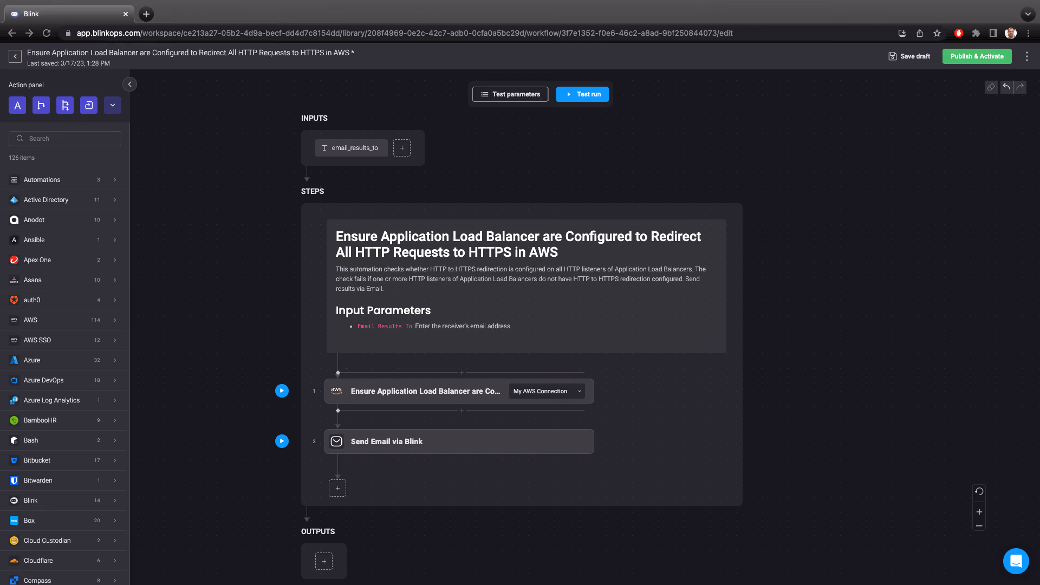Add a new input parameter
The image size is (1040, 585).
402,148
